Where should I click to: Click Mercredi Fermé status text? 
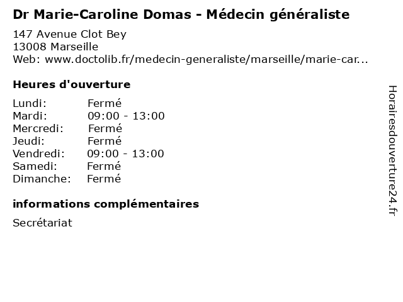click(x=105, y=128)
